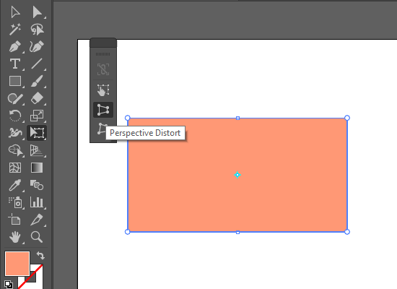Select the Eyedropper tool
Screen dimensions: 397x289
click(15, 185)
